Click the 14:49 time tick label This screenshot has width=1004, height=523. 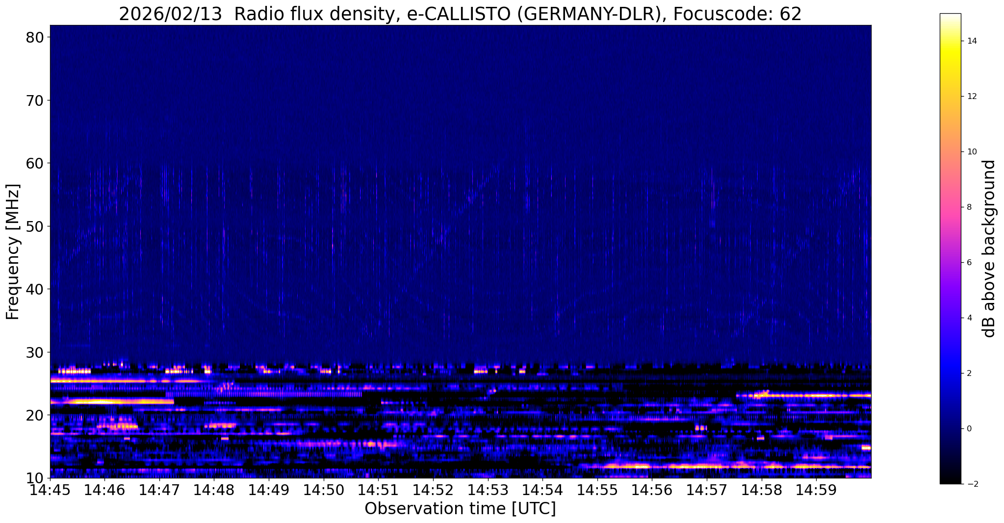click(x=269, y=489)
